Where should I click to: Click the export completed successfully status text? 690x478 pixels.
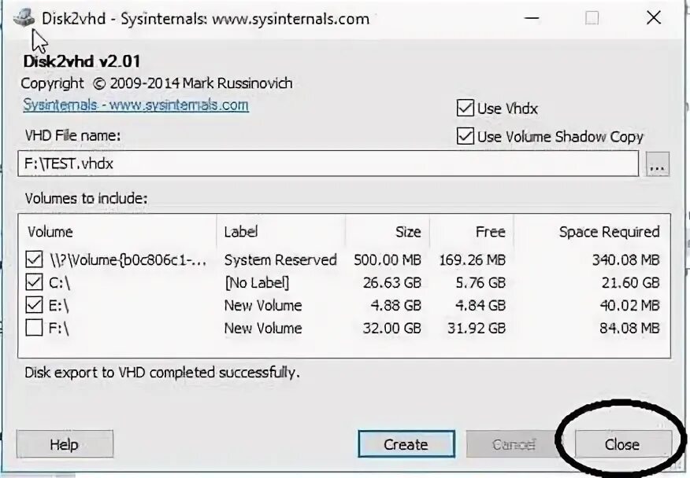(162, 373)
